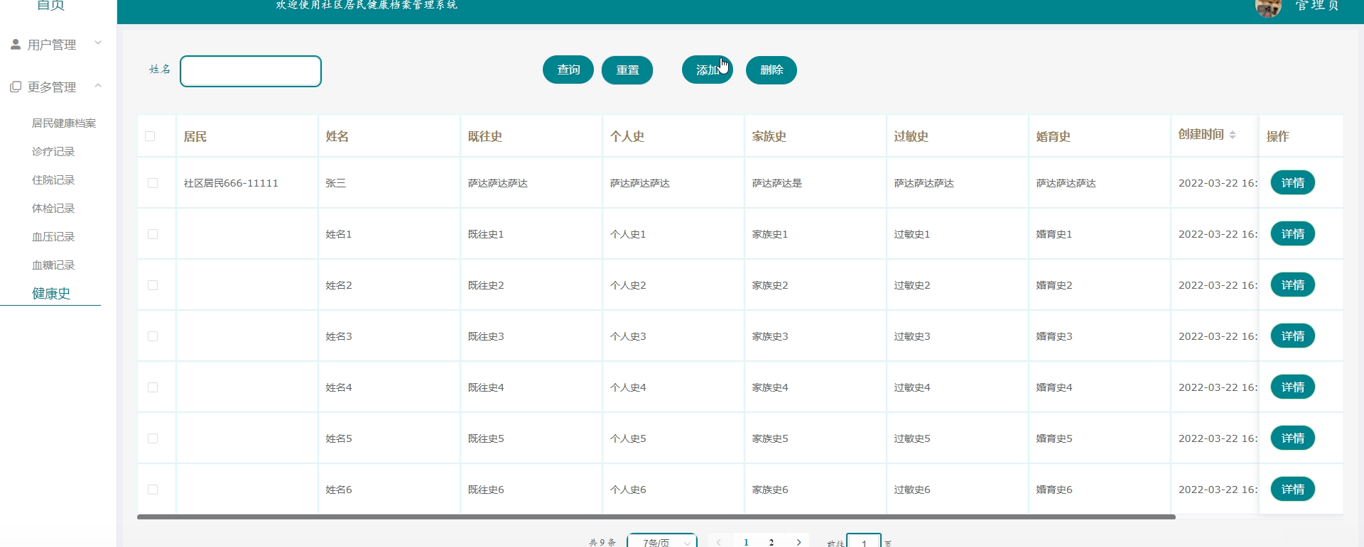Sort by 创建时间 using the sort arrows
Image resolution: width=1364 pixels, height=547 pixels.
coord(1233,135)
